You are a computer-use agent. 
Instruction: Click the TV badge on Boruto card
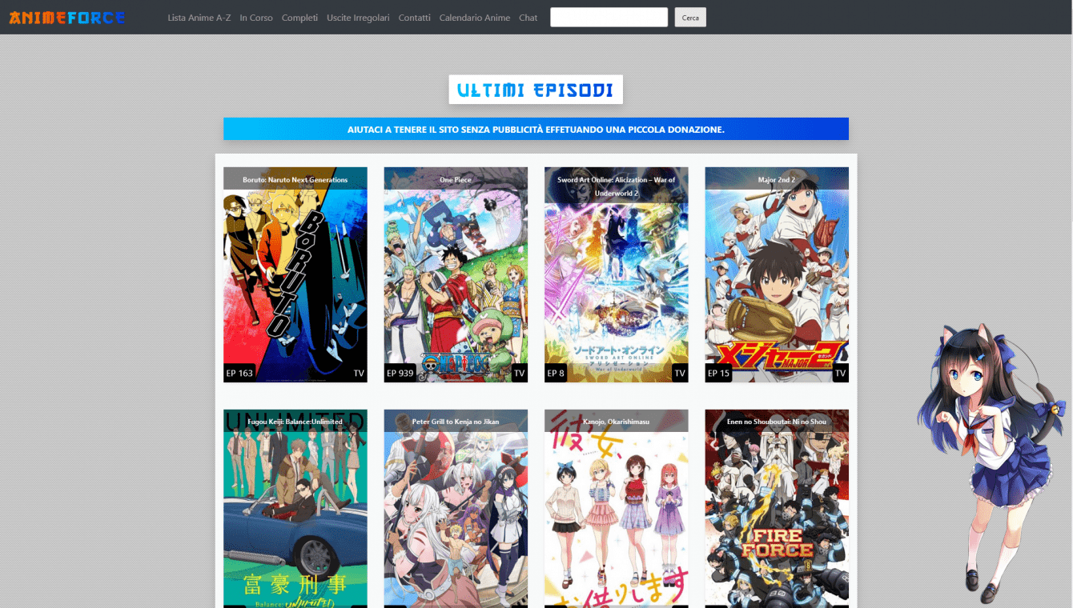[359, 373]
